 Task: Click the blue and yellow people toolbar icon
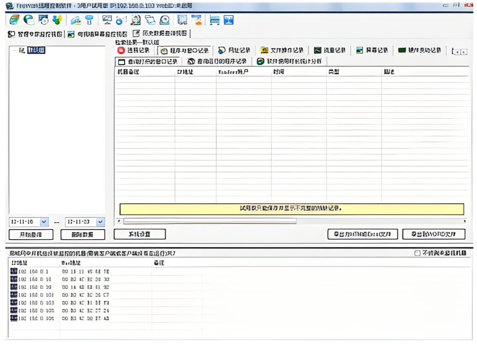pyautogui.click(x=57, y=20)
